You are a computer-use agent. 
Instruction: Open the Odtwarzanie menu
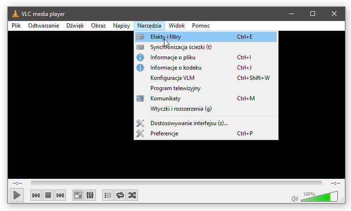pyautogui.click(x=43, y=26)
